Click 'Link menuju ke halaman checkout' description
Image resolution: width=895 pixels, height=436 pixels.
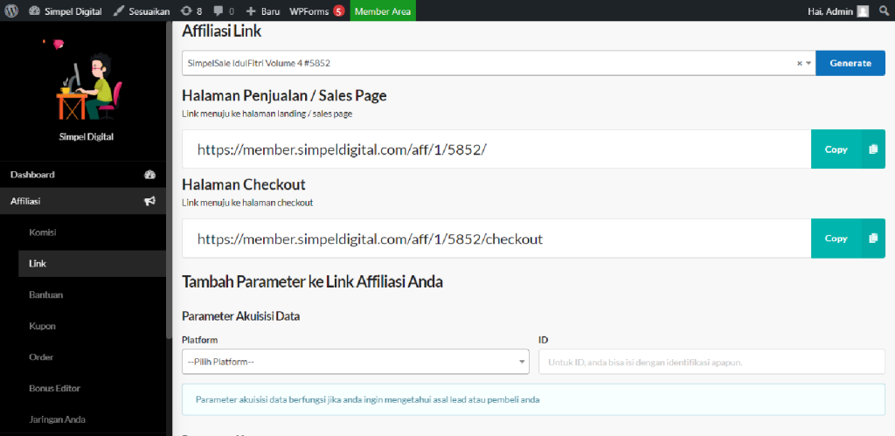pyautogui.click(x=247, y=203)
